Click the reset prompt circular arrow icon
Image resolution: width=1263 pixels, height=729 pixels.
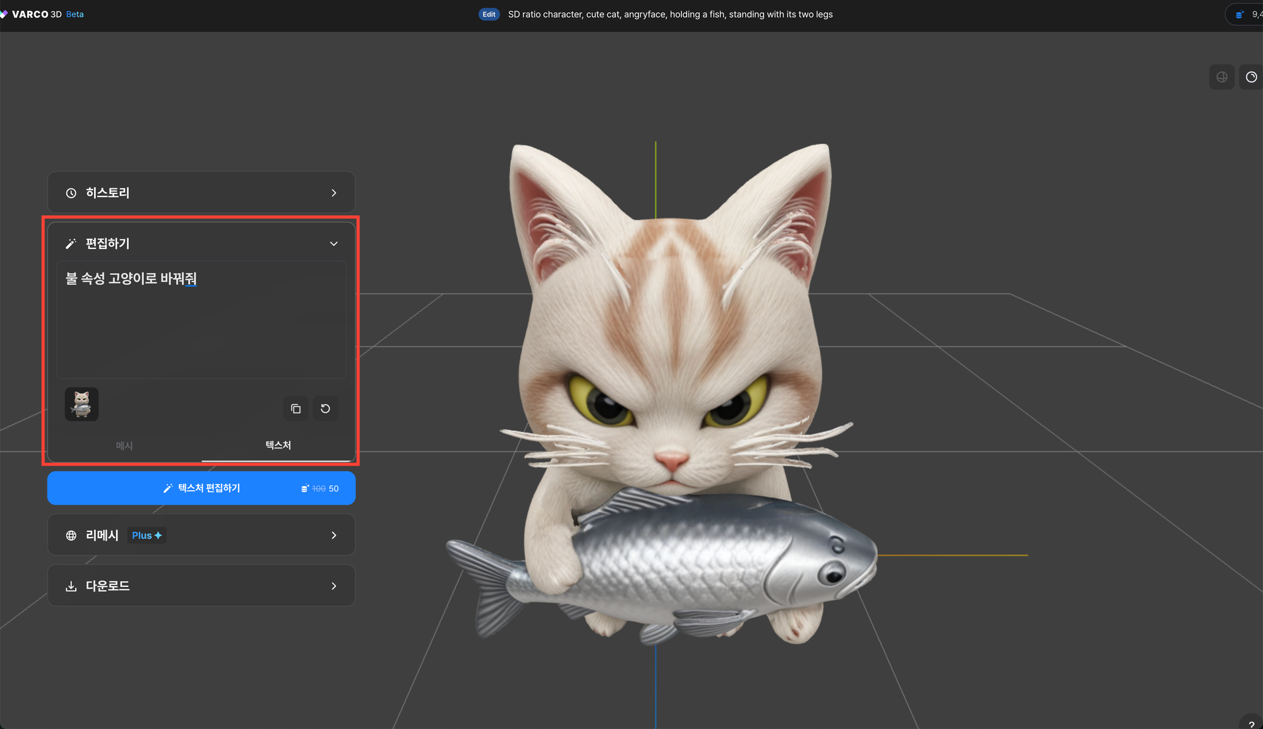tap(325, 409)
